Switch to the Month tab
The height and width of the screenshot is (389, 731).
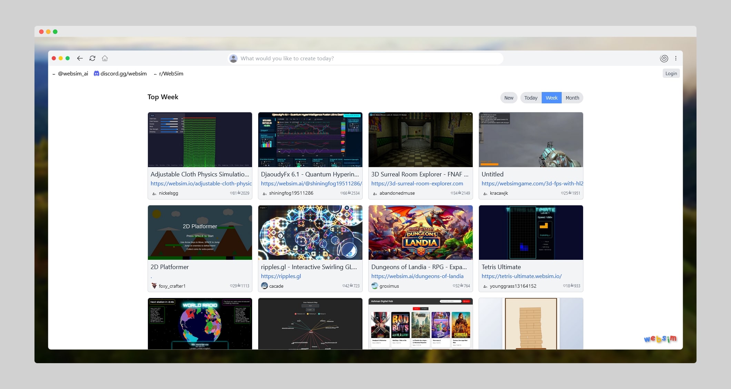click(572, 98)
